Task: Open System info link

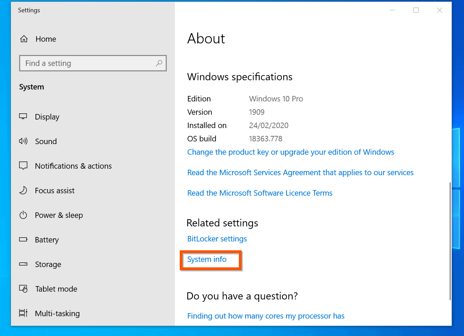Action: click(207, 260)
